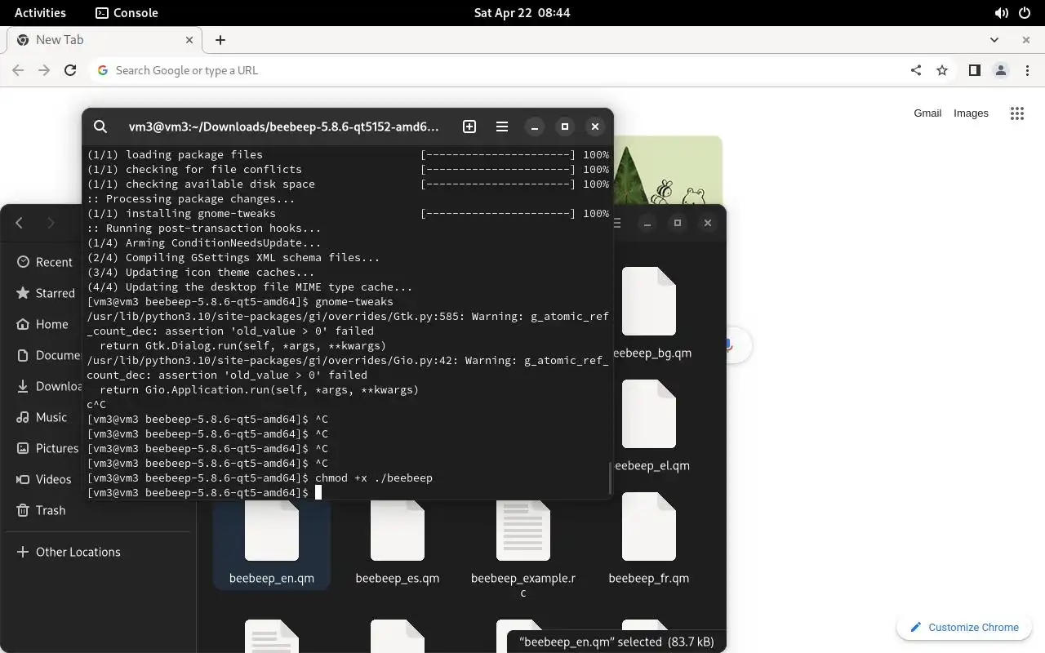
Task: Open the volume system icon
Action: pyautogui.click(x=1001, y=13)
